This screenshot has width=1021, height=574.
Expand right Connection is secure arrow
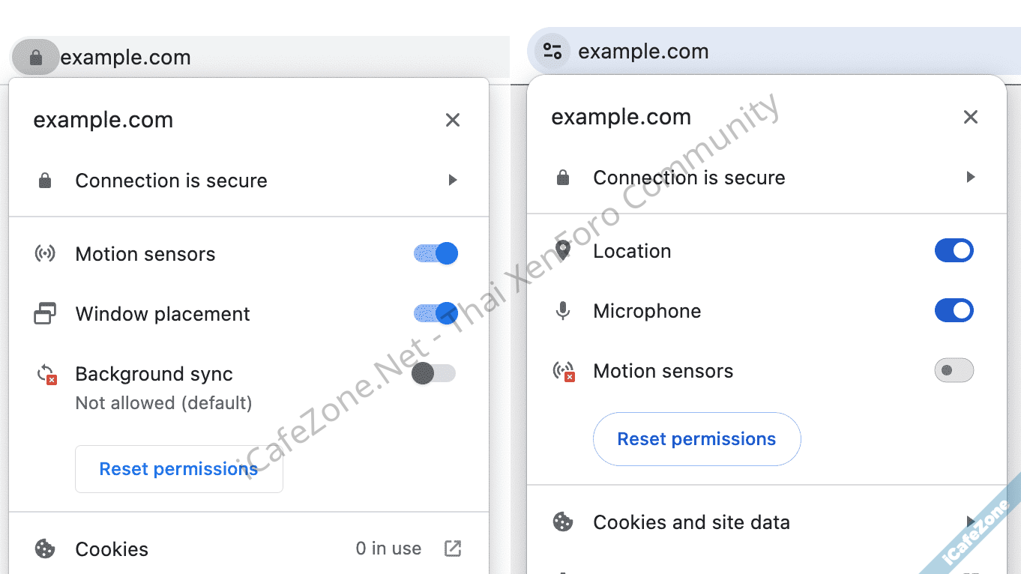point(971,178)
